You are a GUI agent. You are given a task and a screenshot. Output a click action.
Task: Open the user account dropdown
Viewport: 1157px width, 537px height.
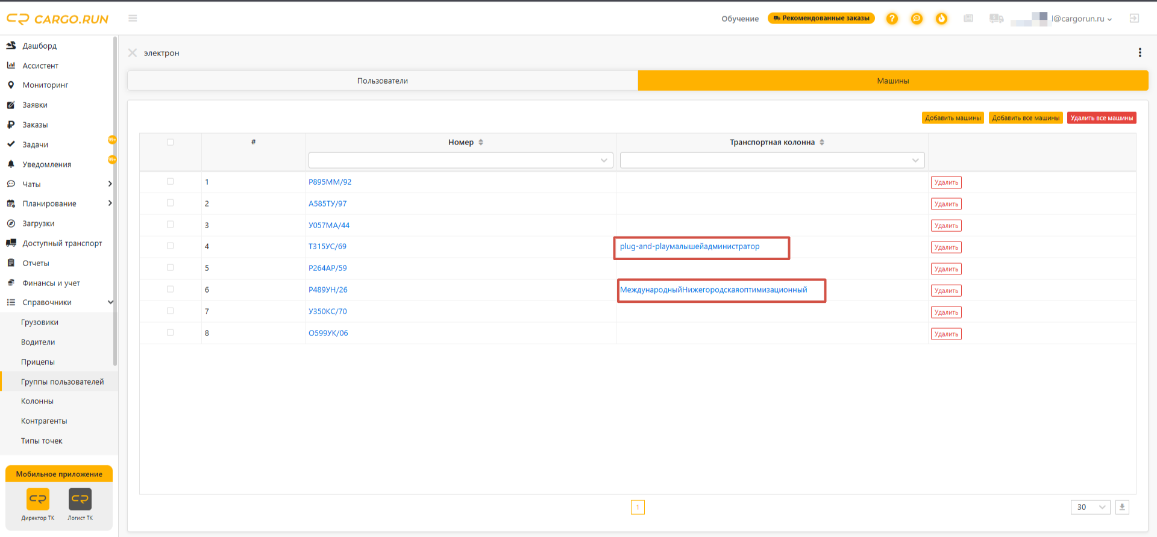pyautogui.click(x=1061, y=19)
